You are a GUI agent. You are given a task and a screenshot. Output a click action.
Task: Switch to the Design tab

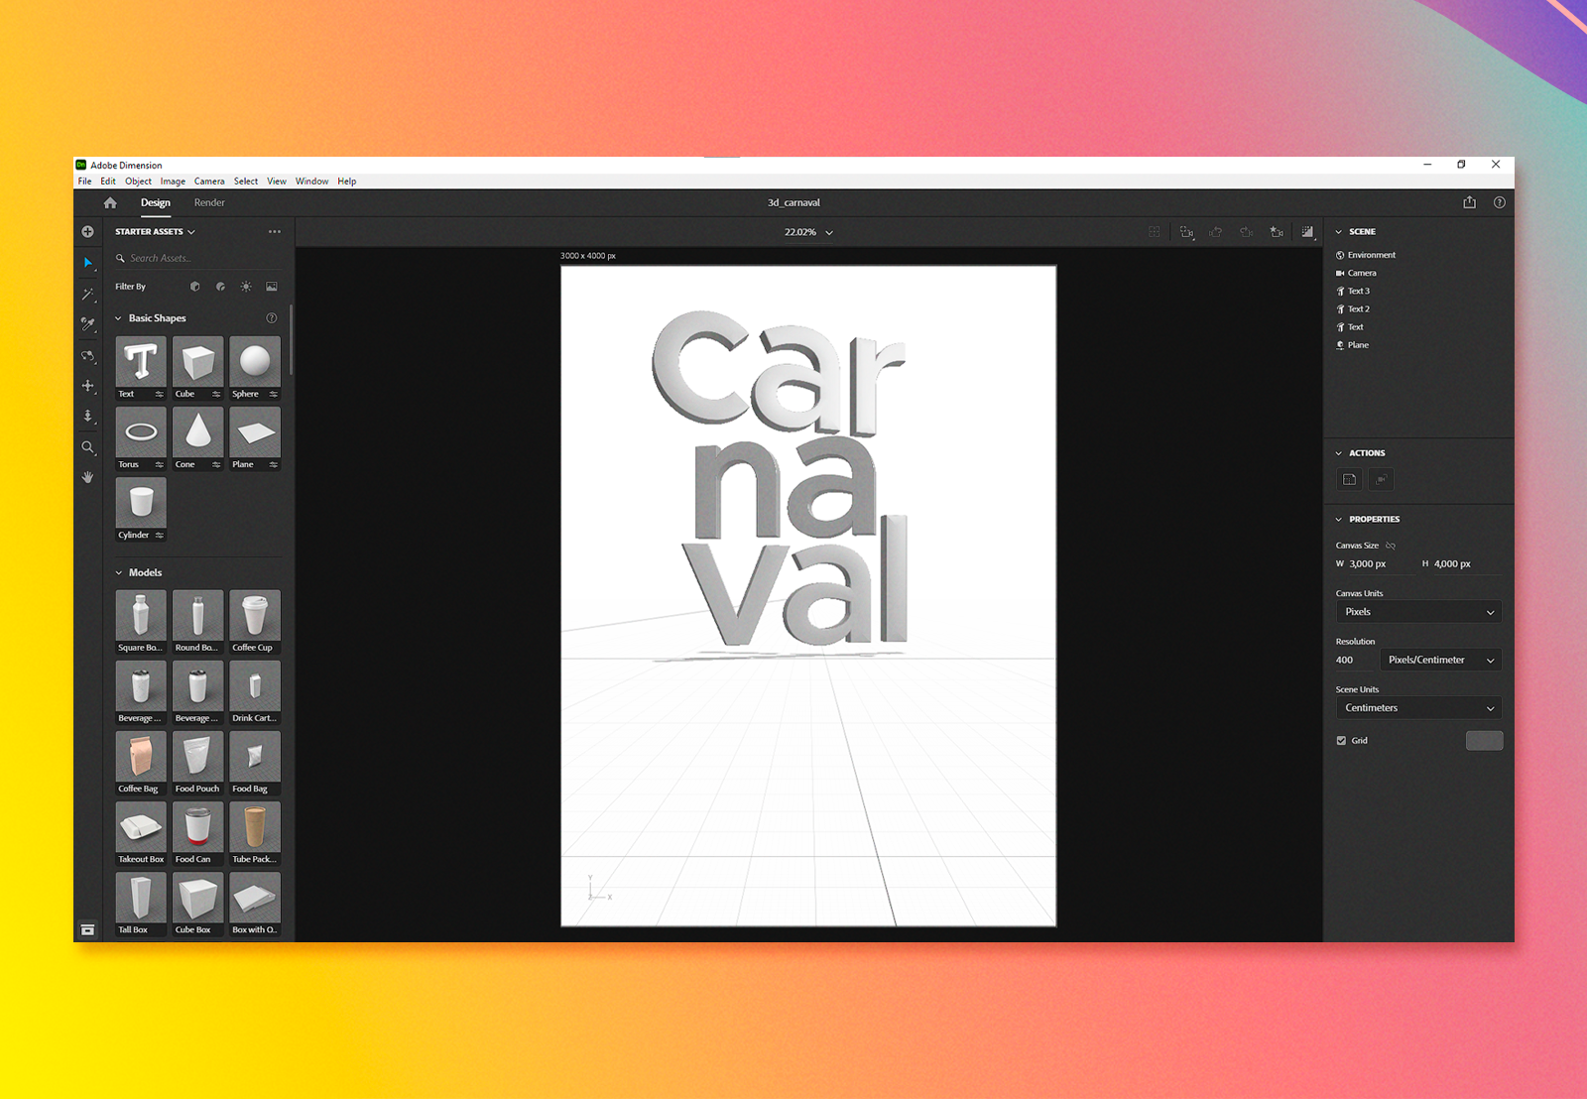(x=156, y=203)
